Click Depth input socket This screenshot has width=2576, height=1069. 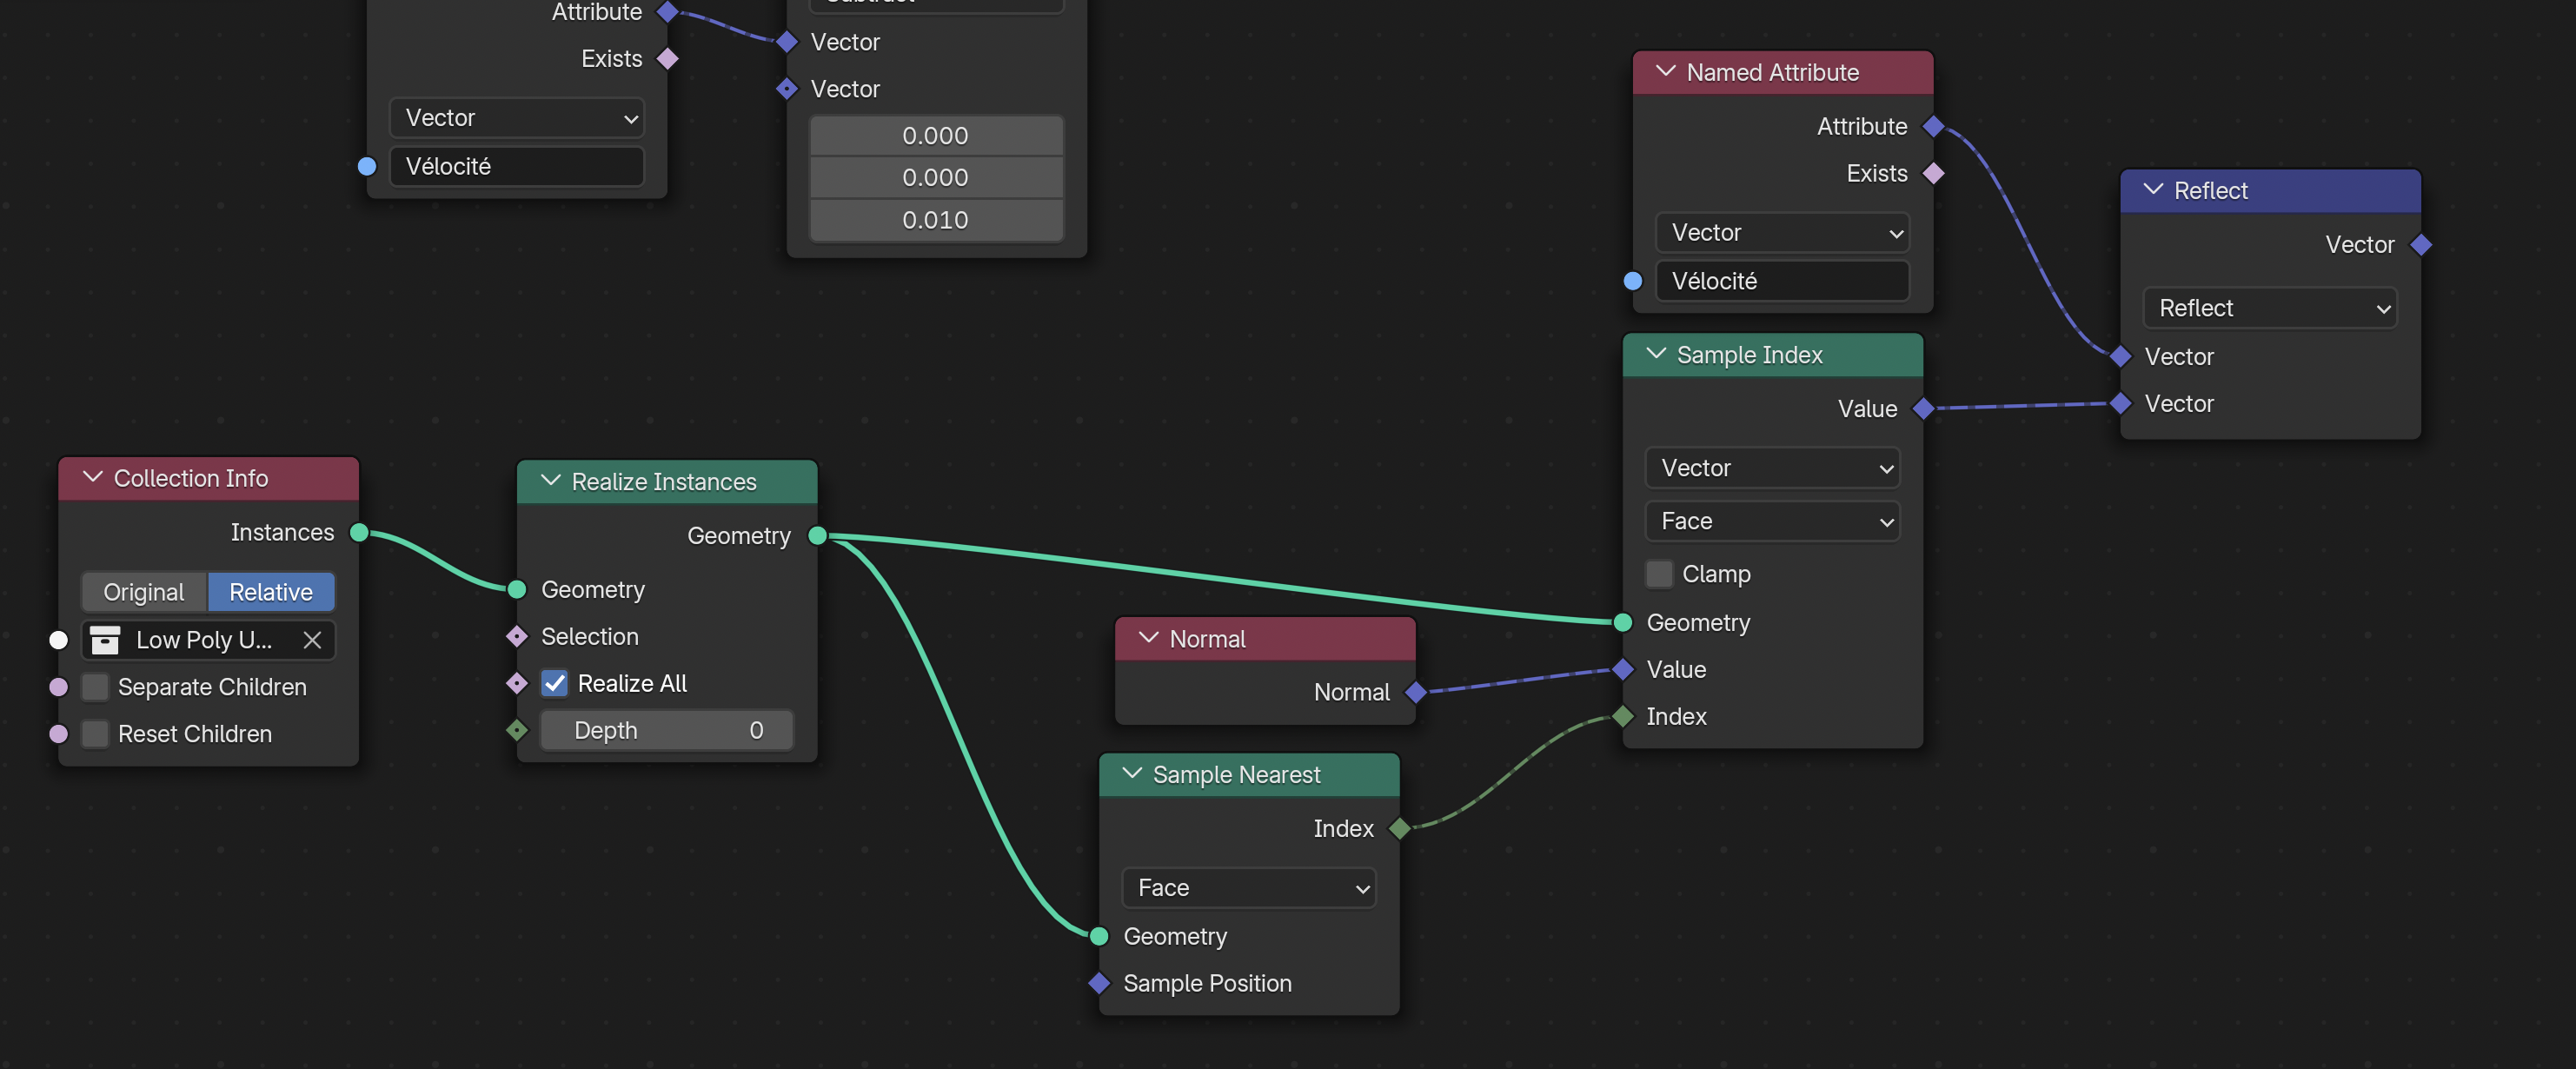517,730
